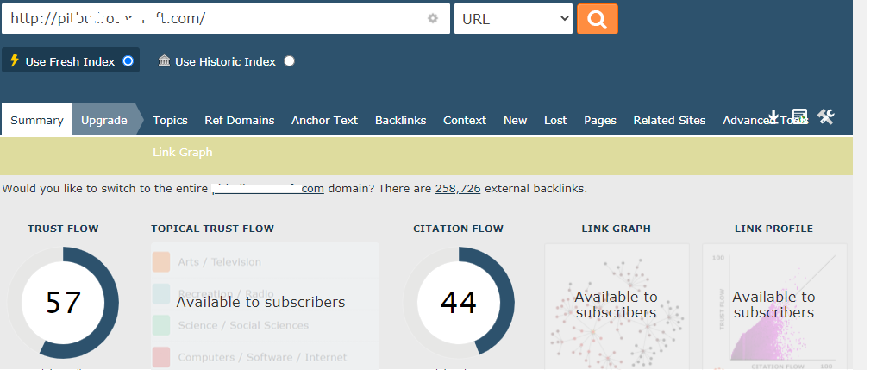Switch to the Pages tab
The height and width of the screenshot is (370, 883).
[600, 121]
